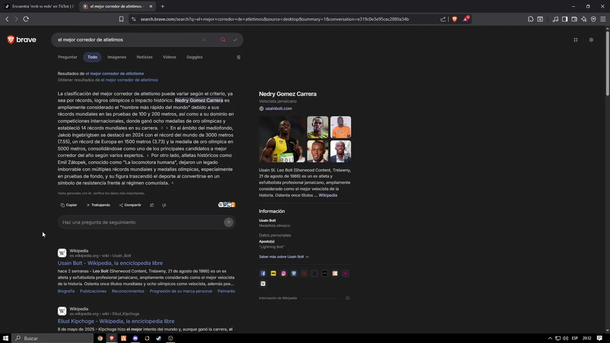Switch to Preguntar tab
610x343 pixels.
coord(67,57)
